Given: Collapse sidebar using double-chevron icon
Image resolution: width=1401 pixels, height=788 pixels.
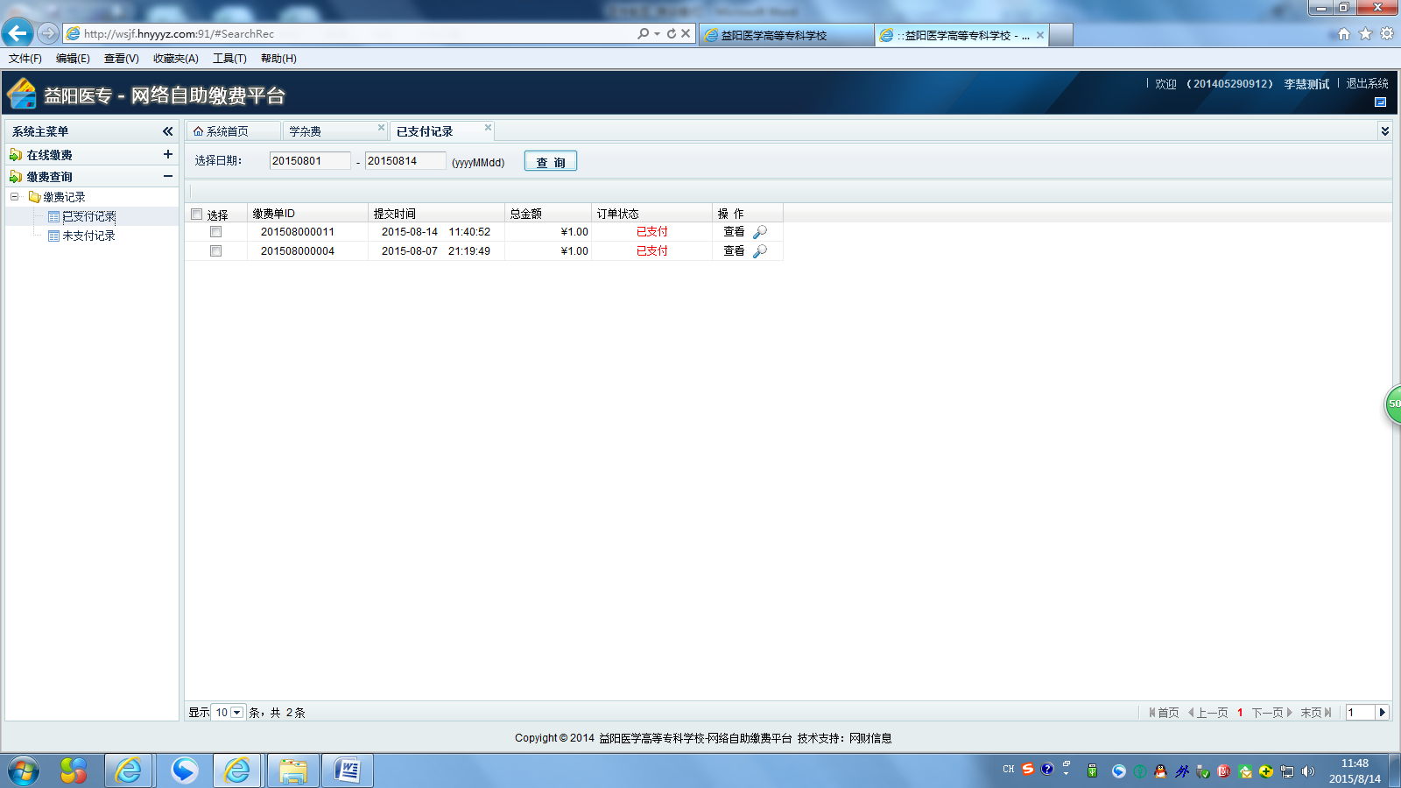Looking at the screenshot, I should click(x=167, y=131).
